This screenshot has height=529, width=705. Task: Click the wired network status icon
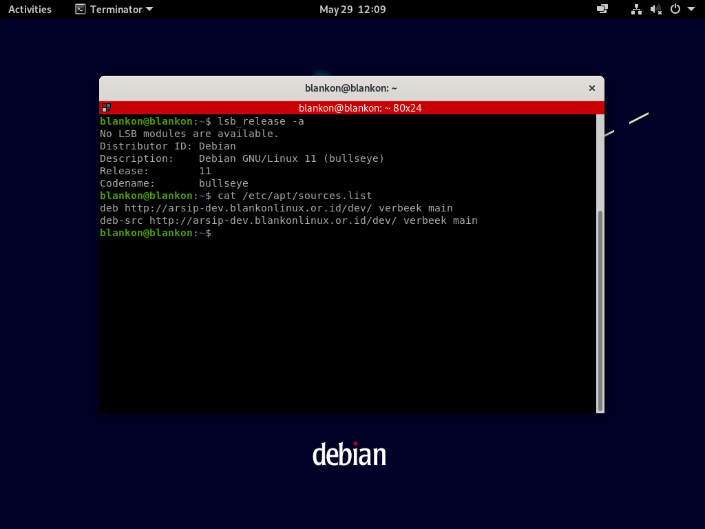tap(636, 10)
